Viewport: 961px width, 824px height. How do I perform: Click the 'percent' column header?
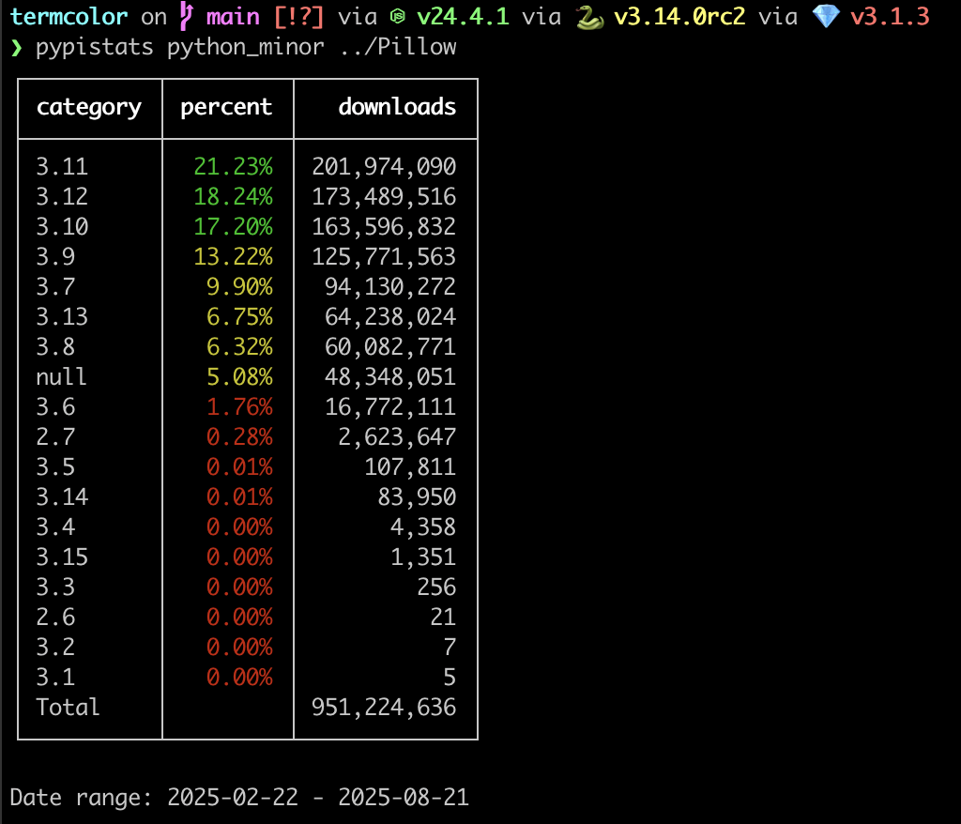226,107
